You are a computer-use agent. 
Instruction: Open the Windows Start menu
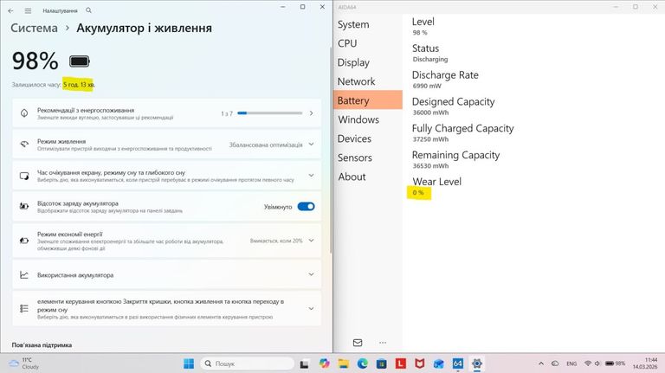pyautogui.click(x=189, y=363)
